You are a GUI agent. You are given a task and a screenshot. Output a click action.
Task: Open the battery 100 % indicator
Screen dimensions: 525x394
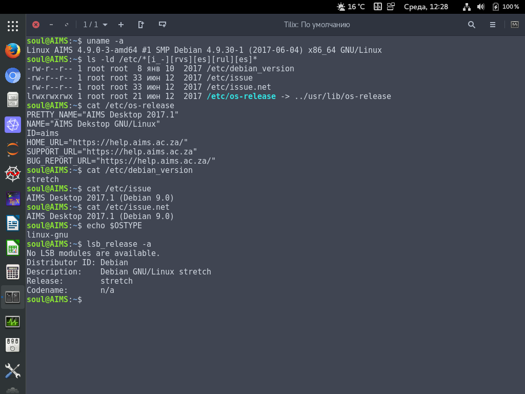(x=506, y=7)
